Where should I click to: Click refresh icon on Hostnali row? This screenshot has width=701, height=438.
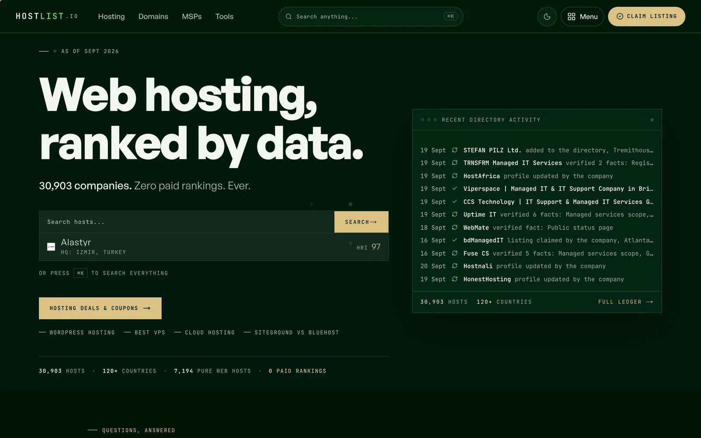pyautogui.click(x=455, y=266)
